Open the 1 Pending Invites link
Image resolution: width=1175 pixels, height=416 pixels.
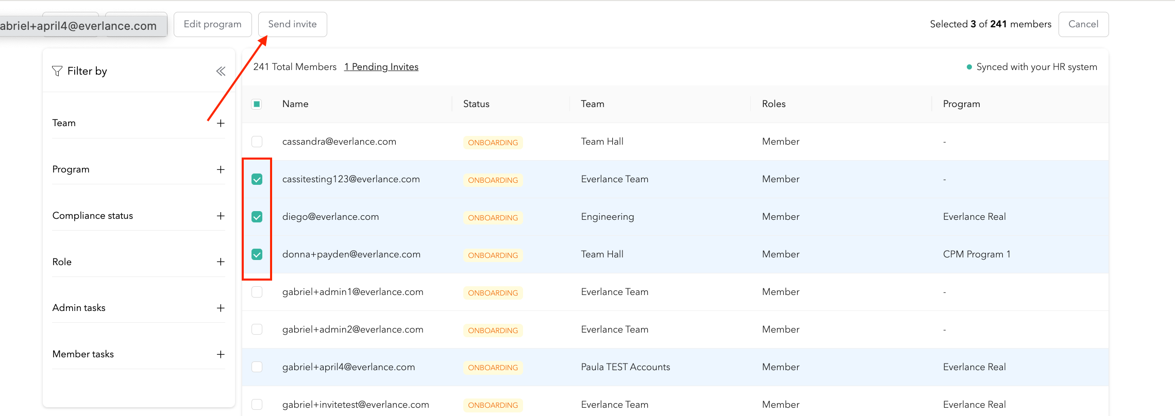381,67
